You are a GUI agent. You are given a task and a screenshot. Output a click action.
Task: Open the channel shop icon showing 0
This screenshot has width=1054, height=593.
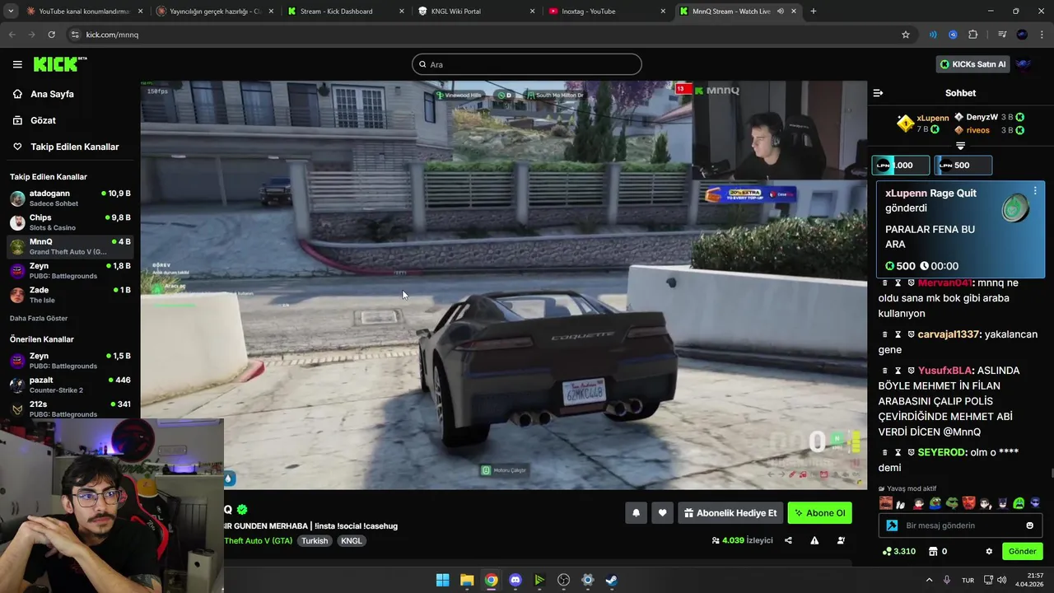coord(937,551)
